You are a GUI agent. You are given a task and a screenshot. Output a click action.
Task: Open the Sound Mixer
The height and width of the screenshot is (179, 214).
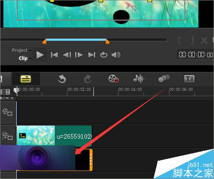(139, 79)
